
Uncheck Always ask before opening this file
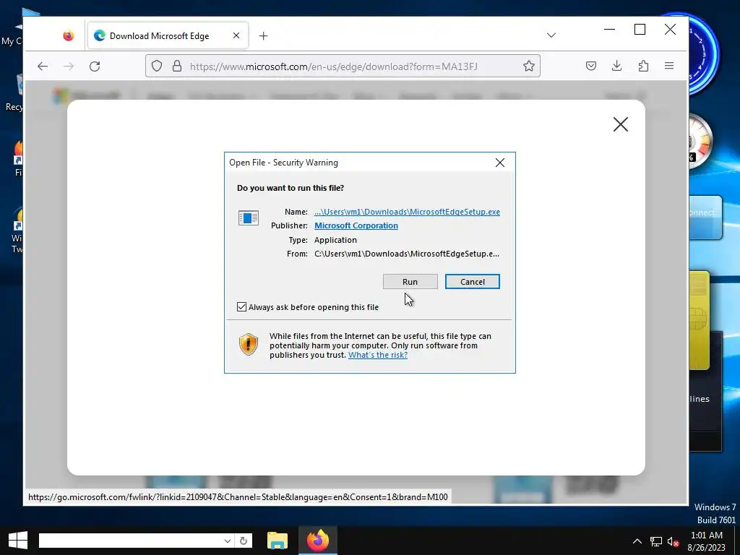(x=241, y=307)
